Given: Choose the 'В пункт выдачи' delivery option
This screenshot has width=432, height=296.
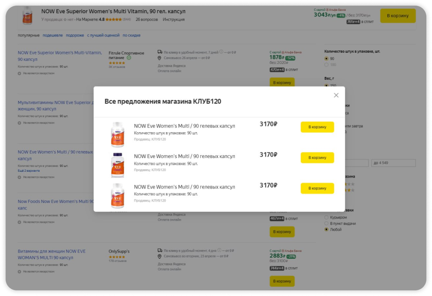Looking at the screenshot, I should coord(326,224).
